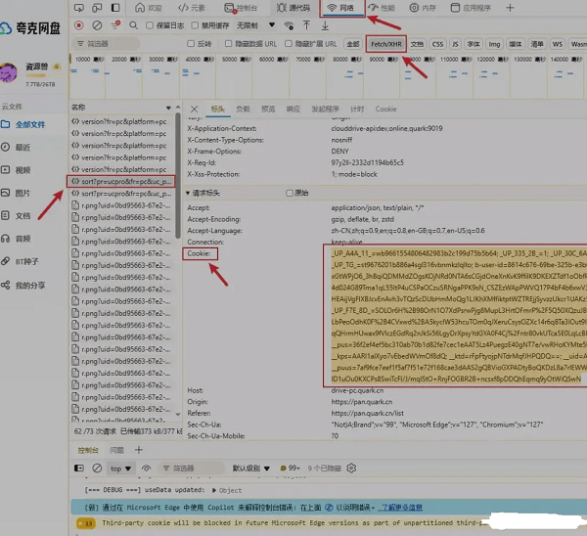
Task: Check the 原始 request headers checkbox
Action: [290, 193]
